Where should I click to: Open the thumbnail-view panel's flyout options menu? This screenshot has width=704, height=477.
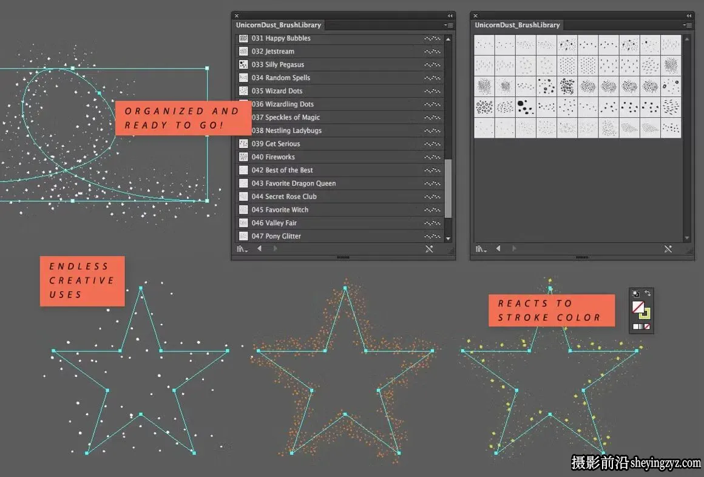point(688,25)
